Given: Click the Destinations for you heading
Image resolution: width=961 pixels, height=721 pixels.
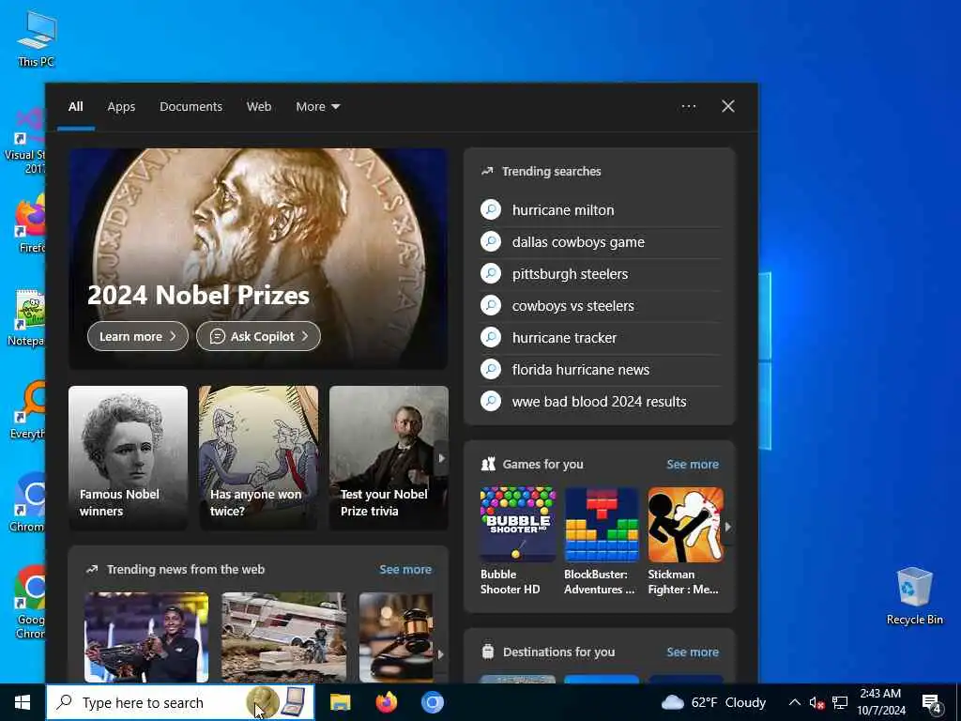Looking at the screenshot, I should coord(559,652).
